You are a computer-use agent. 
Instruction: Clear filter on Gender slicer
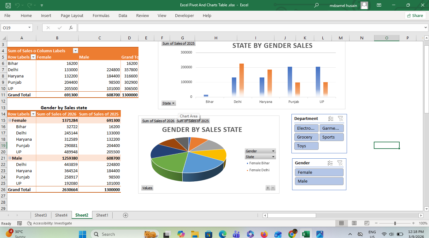[x=340, y=163]
